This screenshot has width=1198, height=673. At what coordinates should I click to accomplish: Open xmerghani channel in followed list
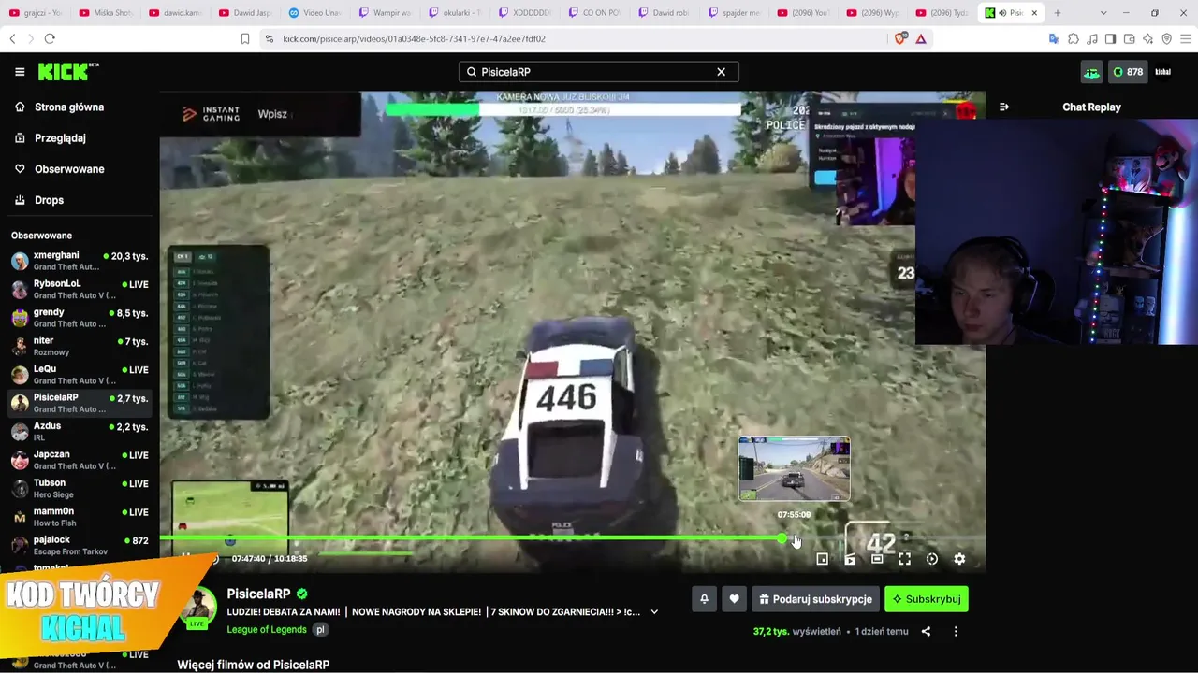coord(80,261)
